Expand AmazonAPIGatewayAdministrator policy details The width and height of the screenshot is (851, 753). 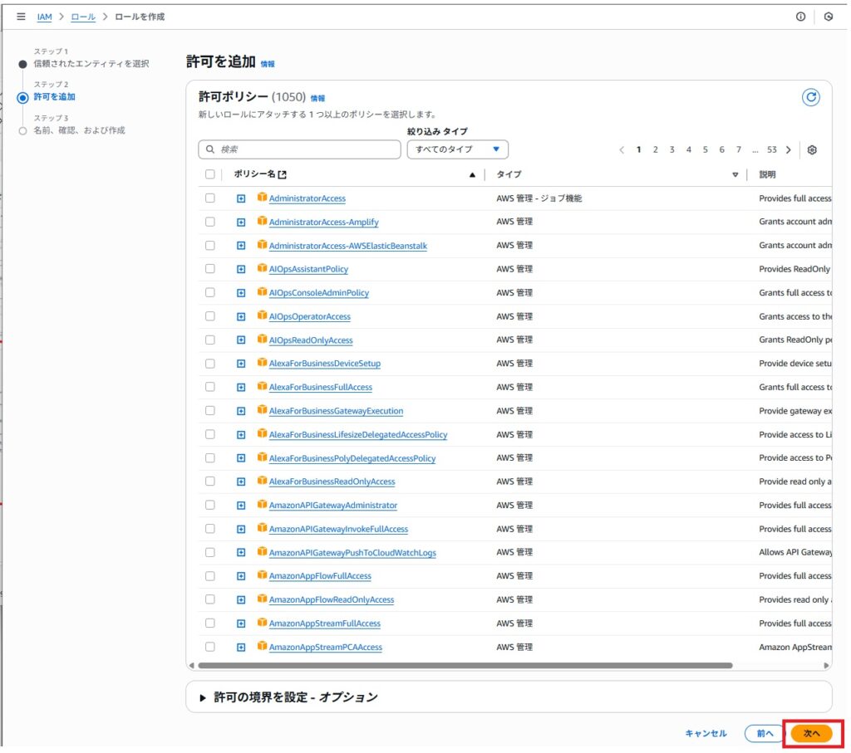241,506
